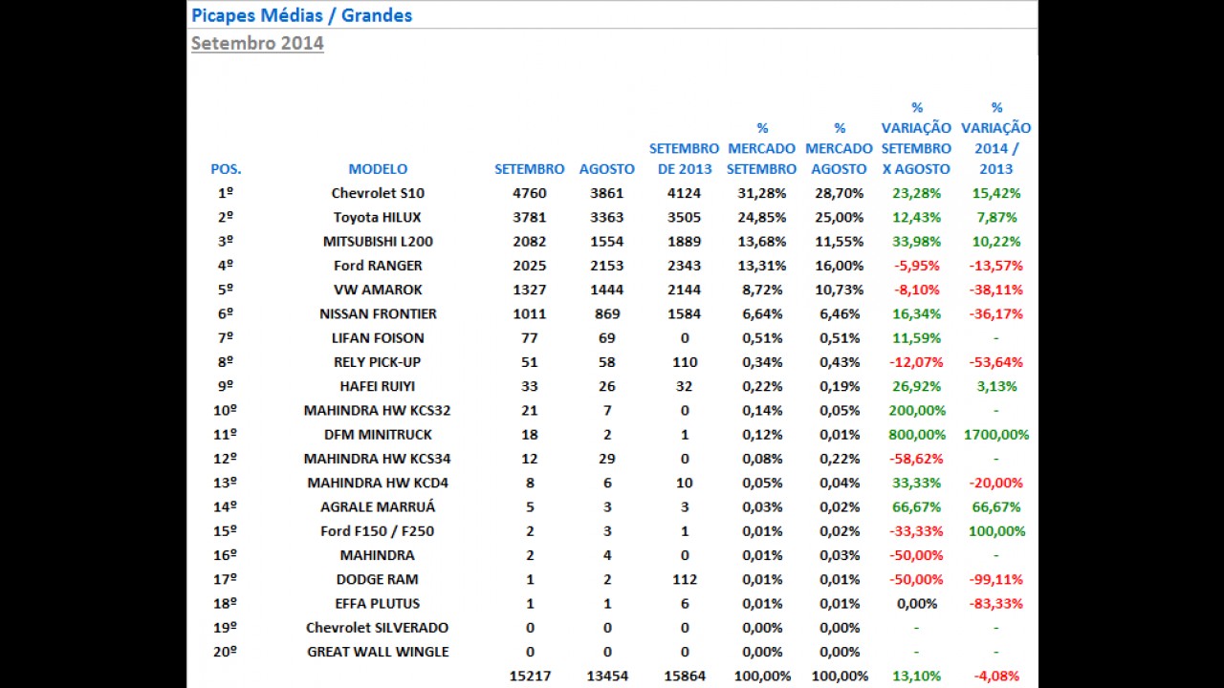Select the Ford RANGER model cell

click(378, 266)
